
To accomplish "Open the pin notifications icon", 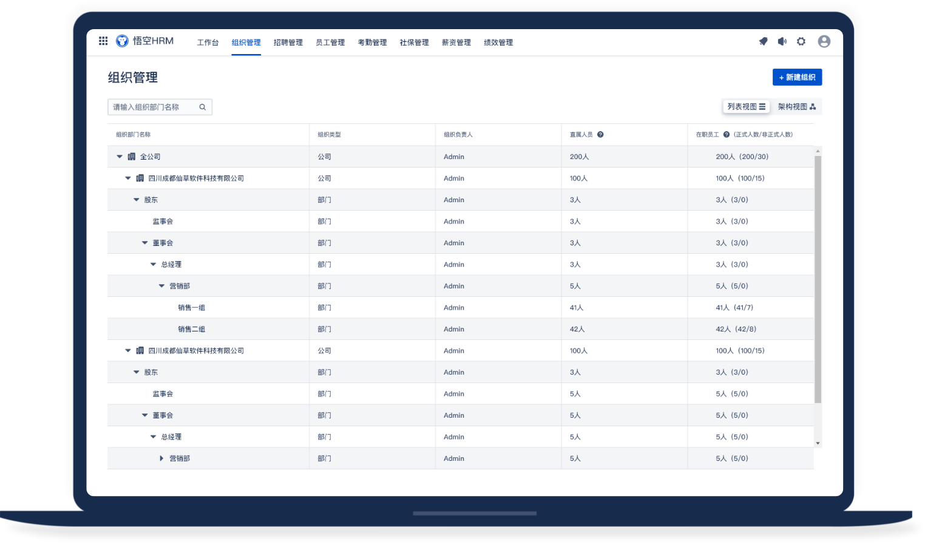I will [763, 41].
